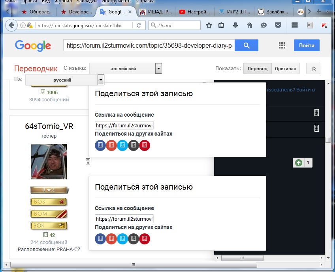335x272 pixels.
Task: Open the 64sTomio_VR profile link
Action: click(x=49, y=126)
